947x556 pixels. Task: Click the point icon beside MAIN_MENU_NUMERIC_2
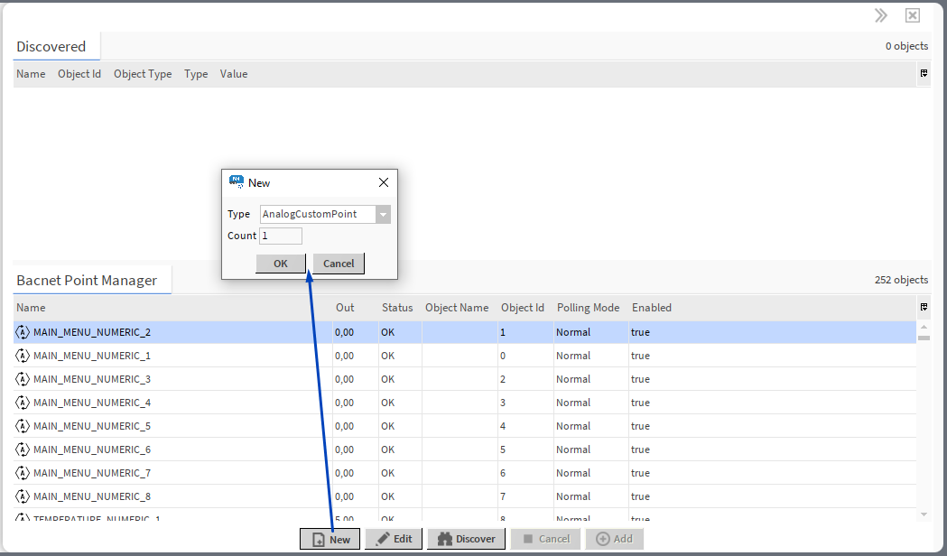click(23, 332)
